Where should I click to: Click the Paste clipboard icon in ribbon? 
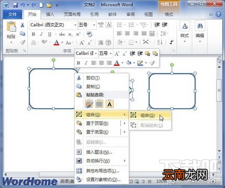click(x=11, y=26)
